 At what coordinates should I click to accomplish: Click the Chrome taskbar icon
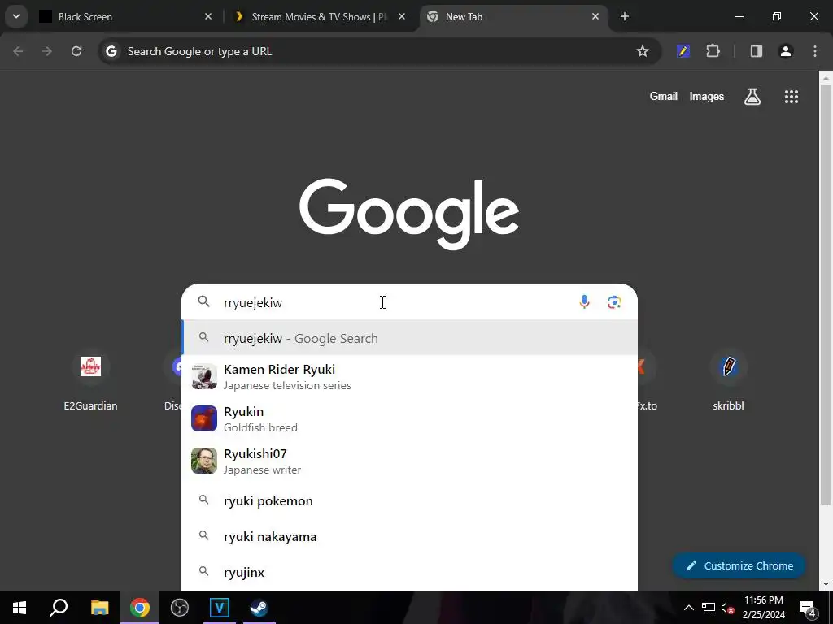[140, 608]
